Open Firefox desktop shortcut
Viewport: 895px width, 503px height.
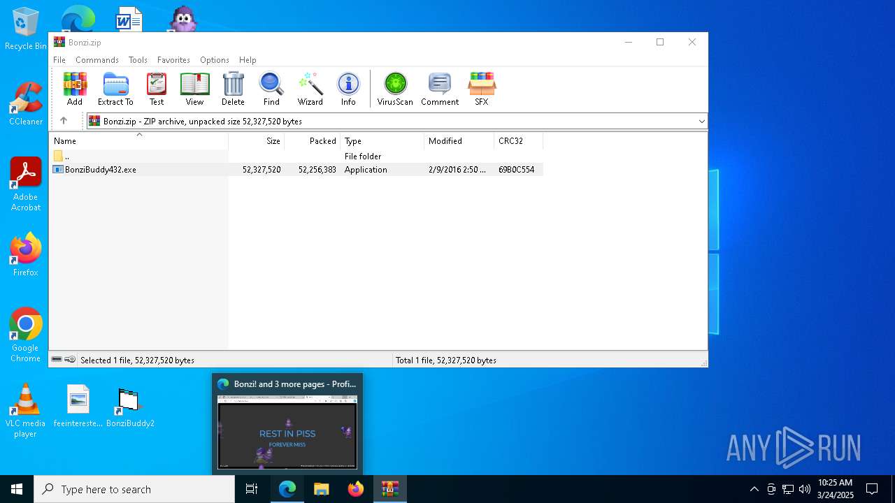coord(25,254)
